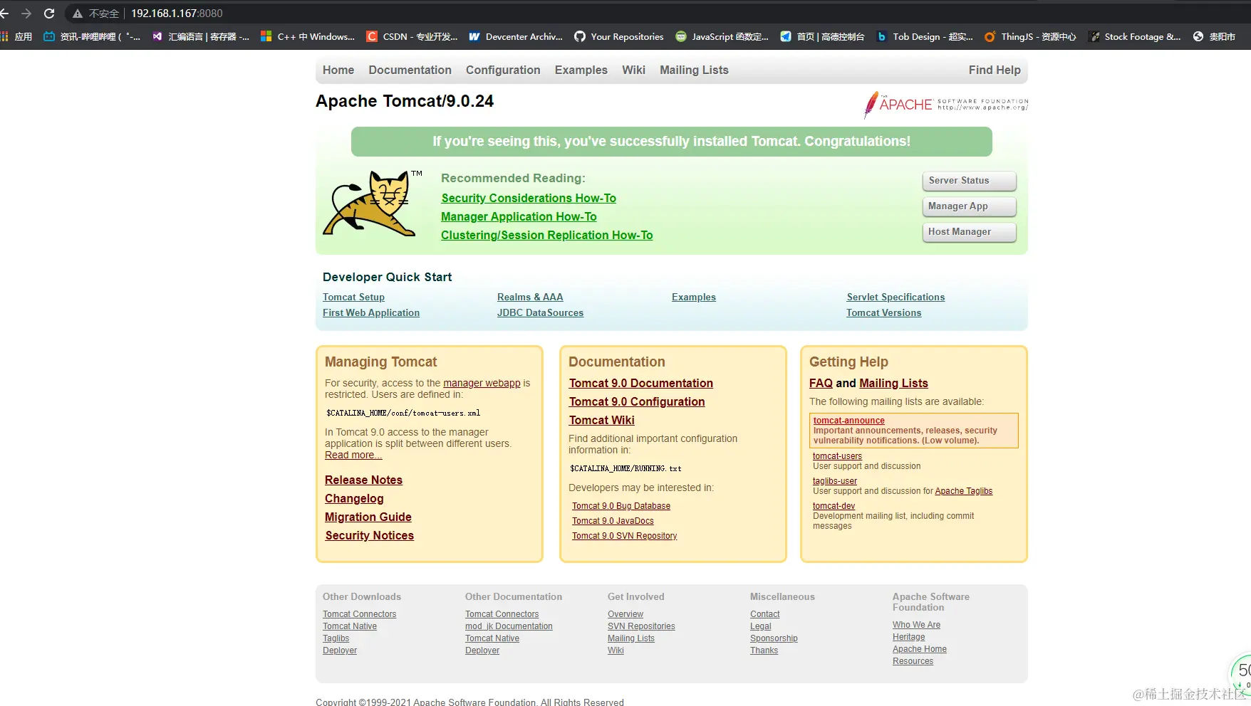1251x706 pixels.
Task: Open the Servlet Specifications link
Action: [x=896, y=297]
